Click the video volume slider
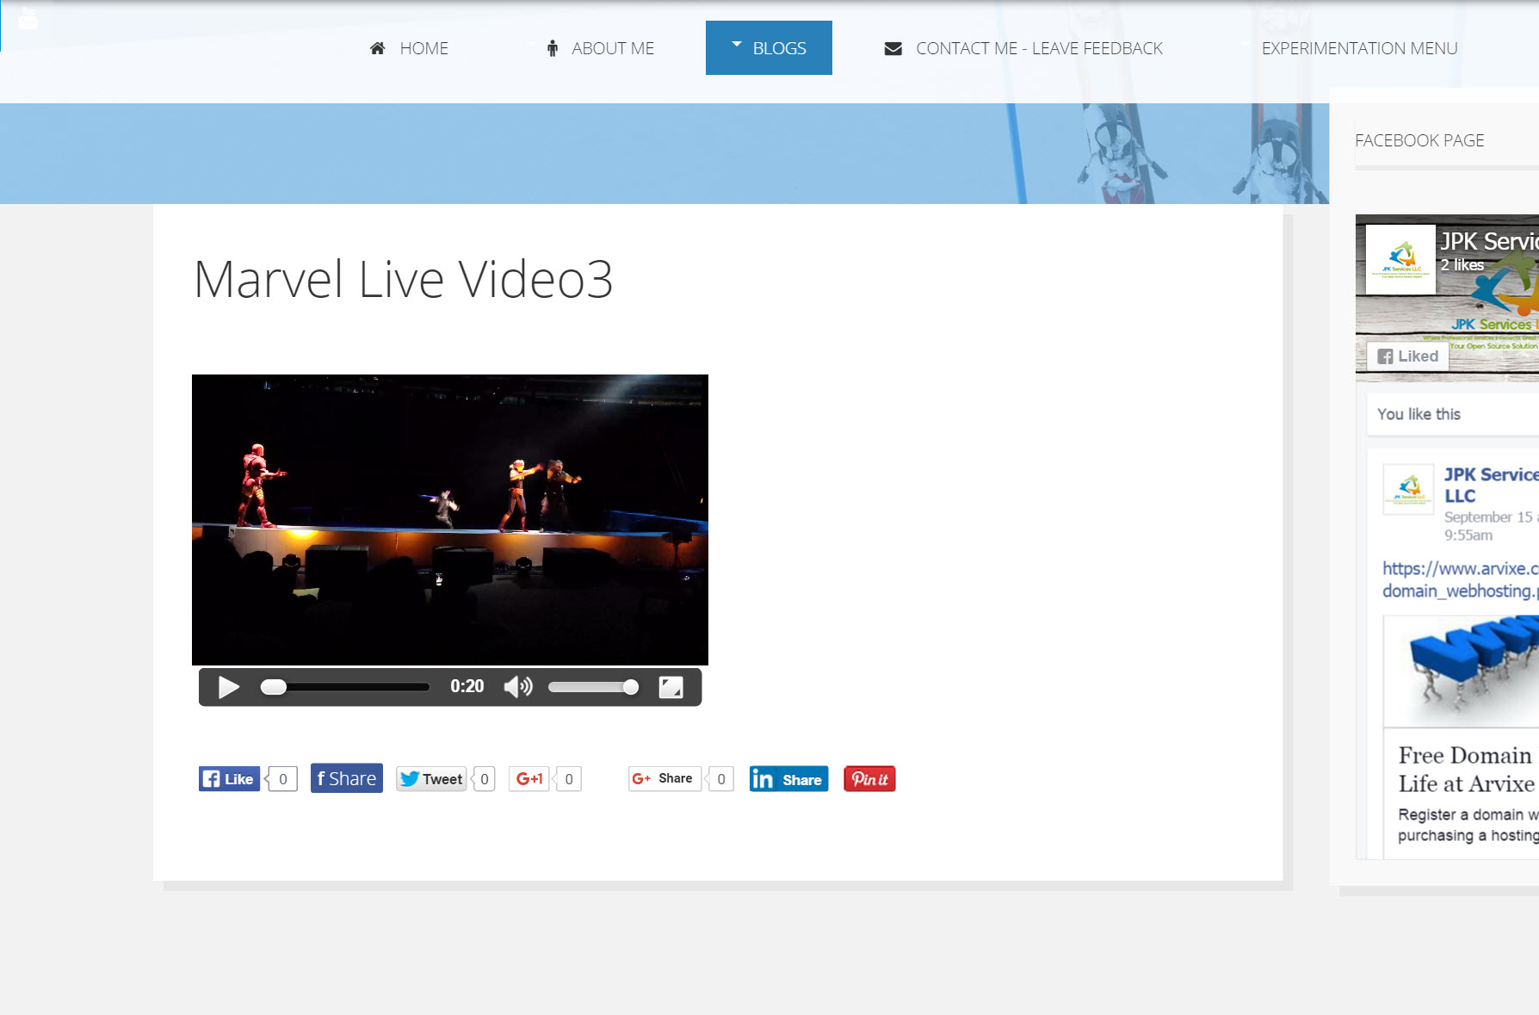1539x1015 pixels. coord(593,687)
